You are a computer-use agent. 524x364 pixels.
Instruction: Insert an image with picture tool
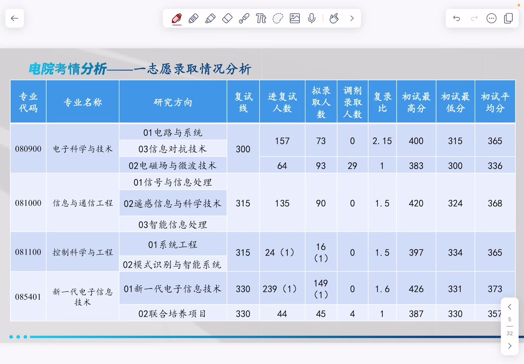295,18
